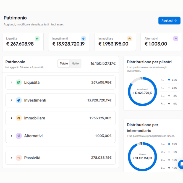Viewport: 183px width, 183px height.
Task: Click the Aggiungi button
Action: pyautogui.click(x=169, y=21)
